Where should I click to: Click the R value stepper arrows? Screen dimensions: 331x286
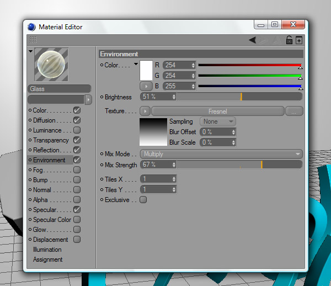[x=193, y=65]
